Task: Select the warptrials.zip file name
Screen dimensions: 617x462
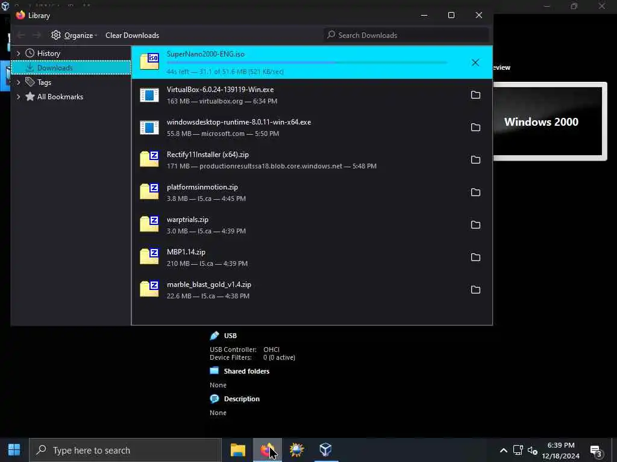Action: (187, 220)
